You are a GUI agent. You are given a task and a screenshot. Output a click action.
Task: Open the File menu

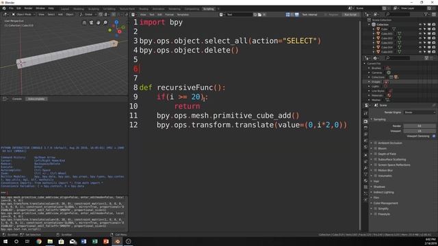(11, 8)
